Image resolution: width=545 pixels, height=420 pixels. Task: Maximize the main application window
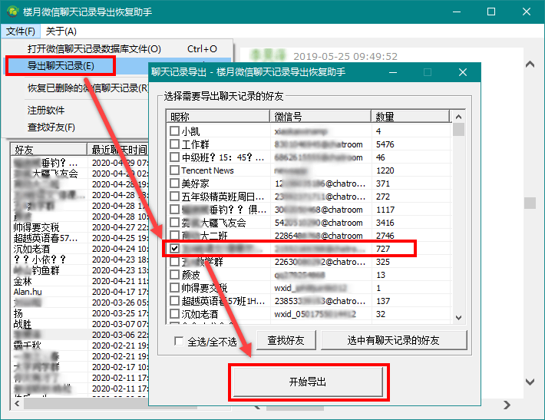(x=491, y=12)
